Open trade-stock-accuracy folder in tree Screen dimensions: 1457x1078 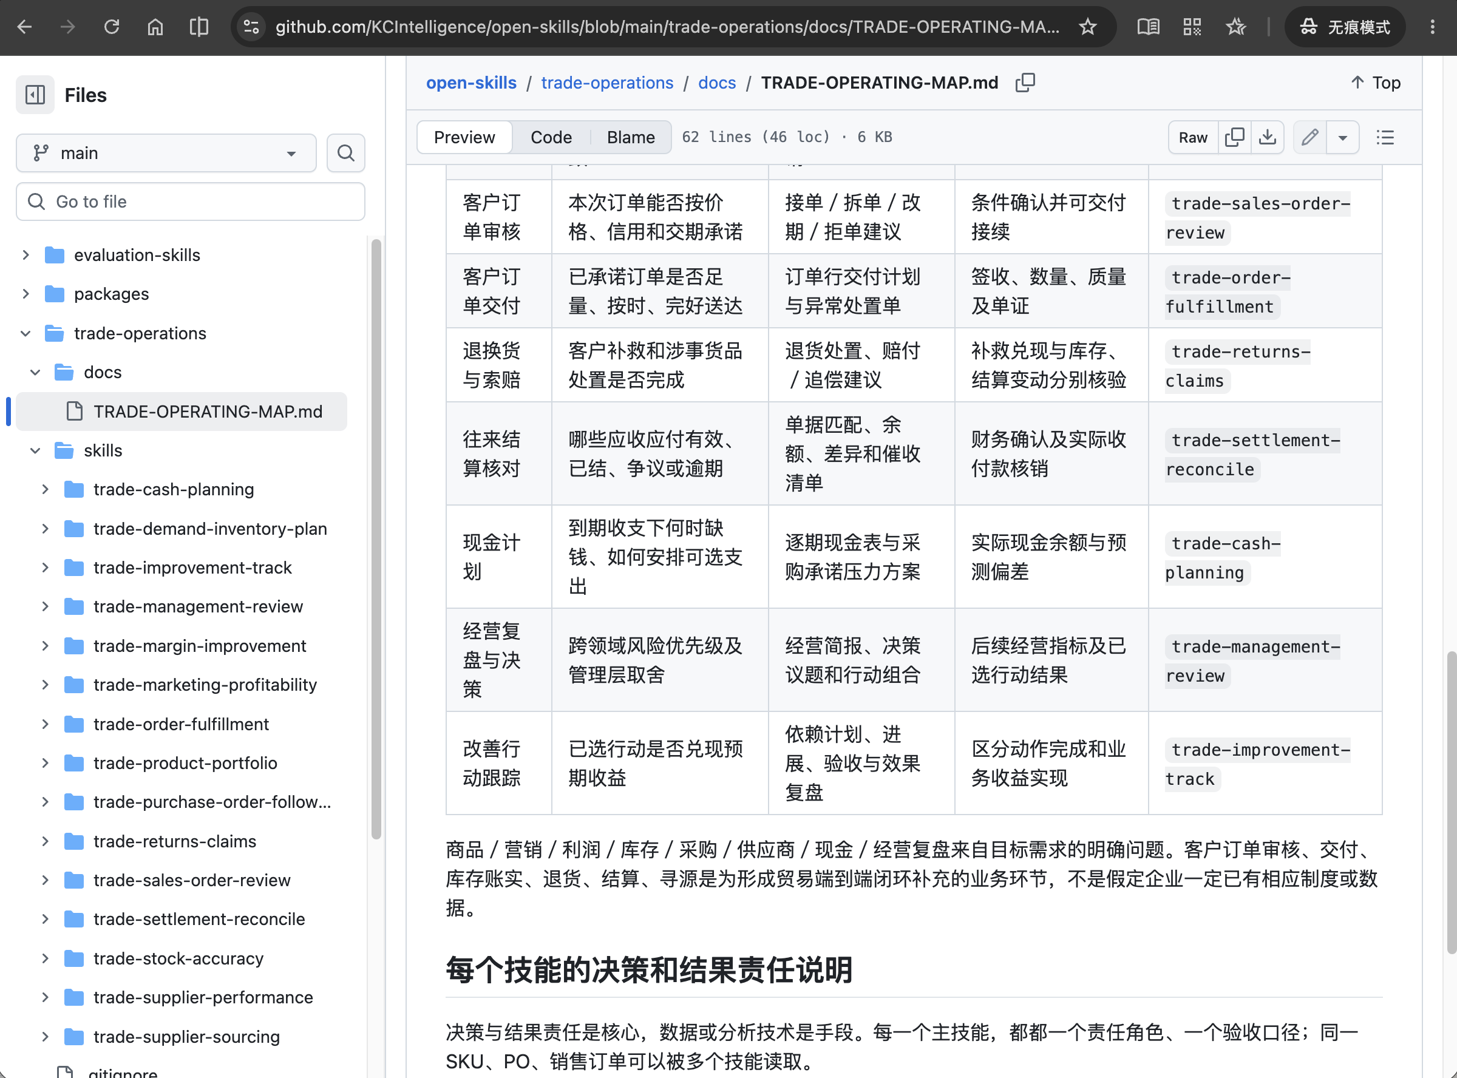click(178, 958)
